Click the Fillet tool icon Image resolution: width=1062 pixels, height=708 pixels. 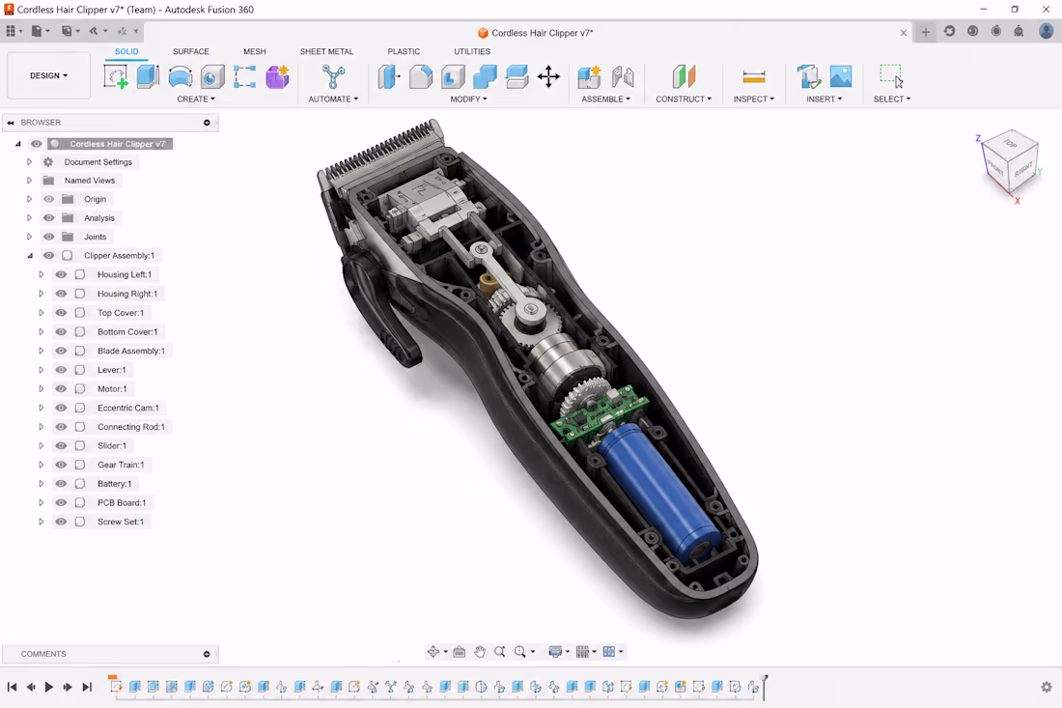(421, 76)
